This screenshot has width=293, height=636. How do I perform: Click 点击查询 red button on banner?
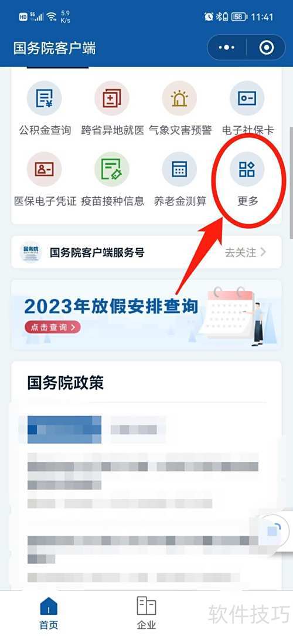(52, 327)
